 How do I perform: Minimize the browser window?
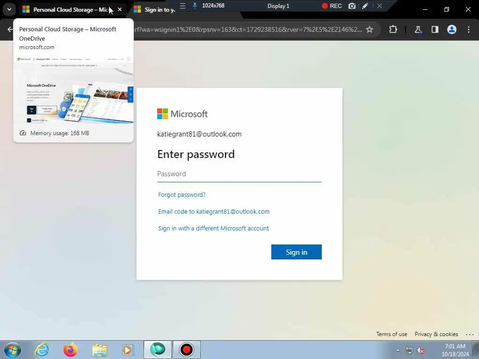click(425, 9)
